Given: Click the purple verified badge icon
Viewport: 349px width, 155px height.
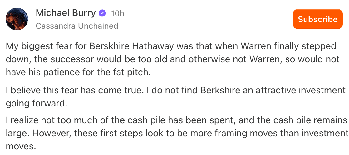Looking at the screenshot, I should [x=102, y=13].
